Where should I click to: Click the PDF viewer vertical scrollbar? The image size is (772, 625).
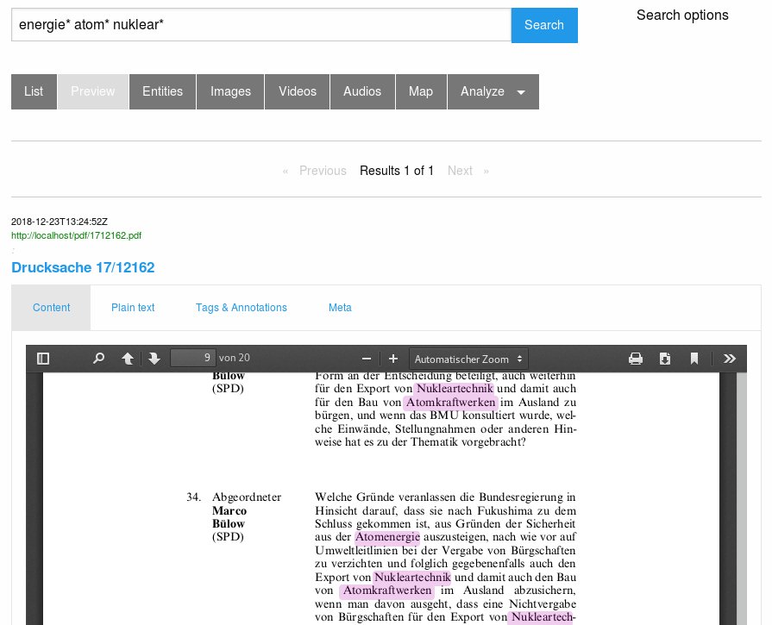point(742,498)
